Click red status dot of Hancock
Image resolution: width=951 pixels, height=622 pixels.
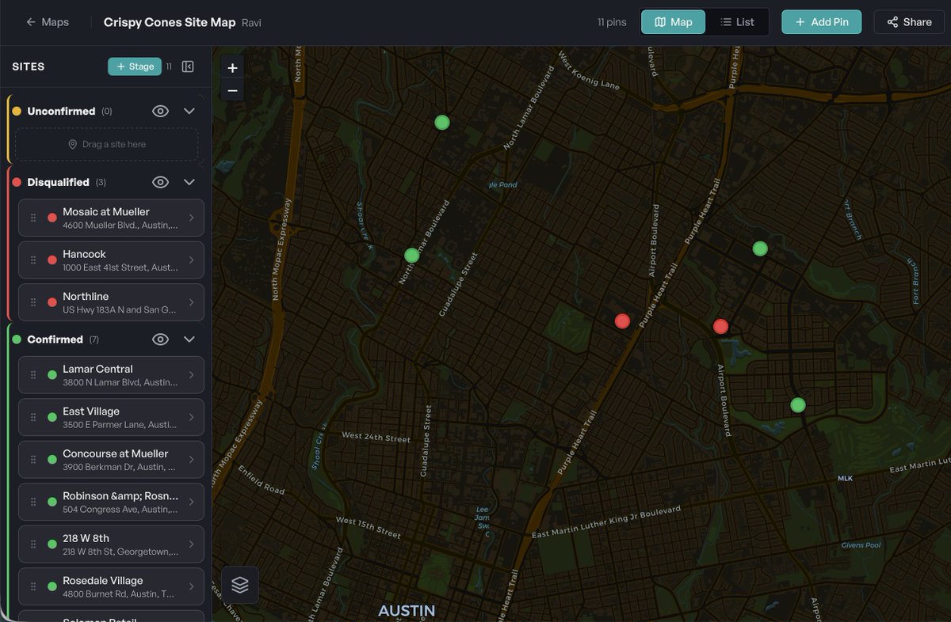[52, 260]
